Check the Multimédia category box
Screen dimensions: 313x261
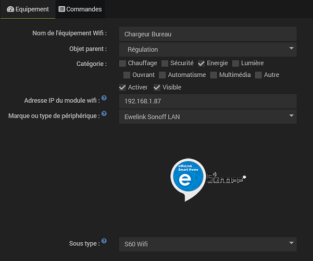214,75
